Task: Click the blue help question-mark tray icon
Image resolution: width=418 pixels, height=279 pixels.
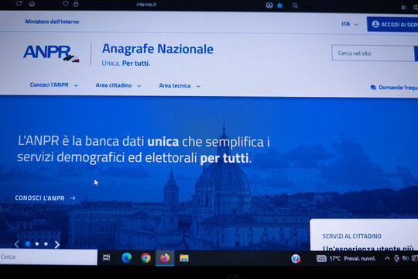Action: pos(296,258)
